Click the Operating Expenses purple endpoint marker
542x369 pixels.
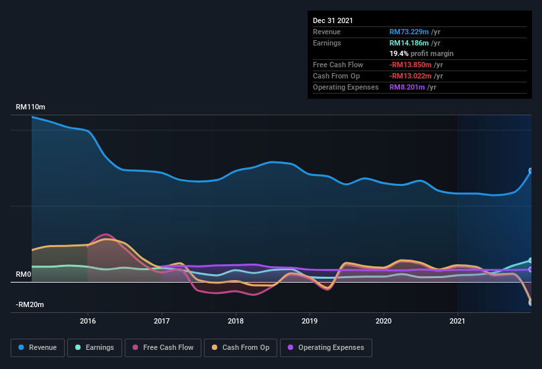tap(531, 270)
